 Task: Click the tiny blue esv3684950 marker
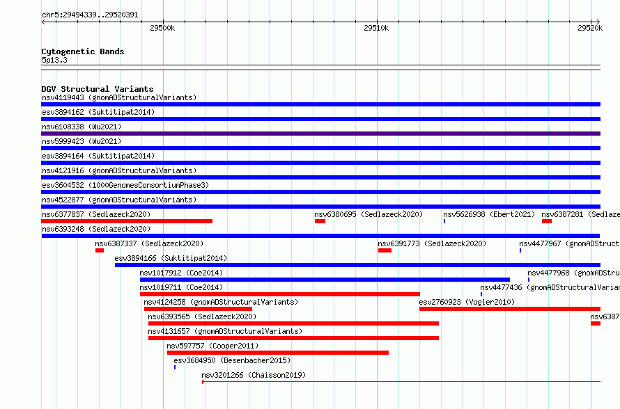coord(175,367)
